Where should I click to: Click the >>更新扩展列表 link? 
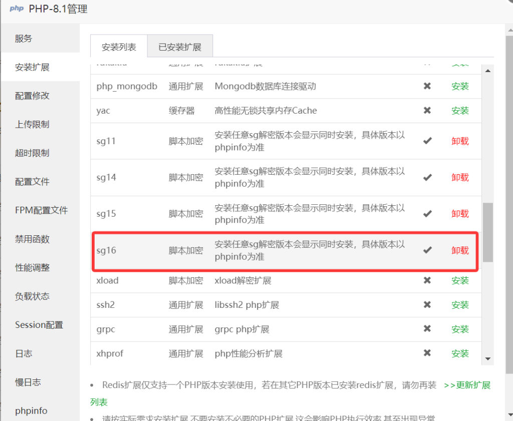pos(467,385)
